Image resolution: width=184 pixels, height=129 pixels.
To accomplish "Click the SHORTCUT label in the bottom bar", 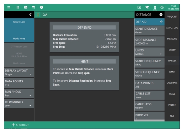I will (22, 125).
